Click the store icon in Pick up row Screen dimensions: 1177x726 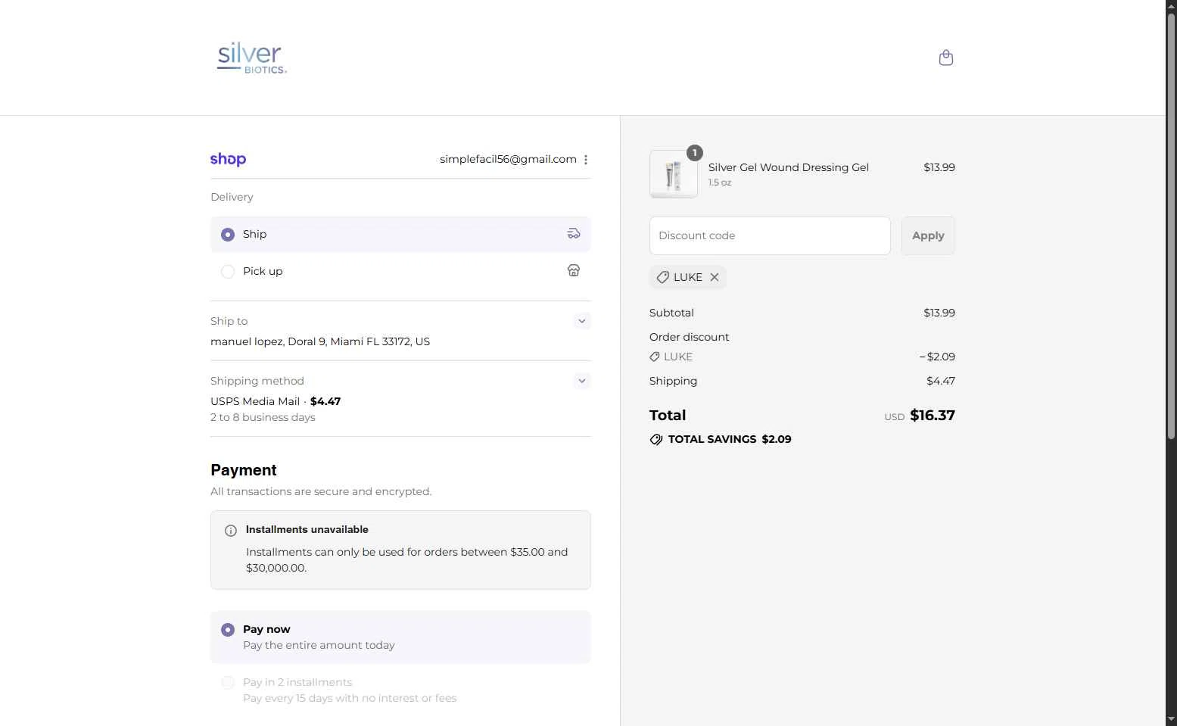point(574,270)
